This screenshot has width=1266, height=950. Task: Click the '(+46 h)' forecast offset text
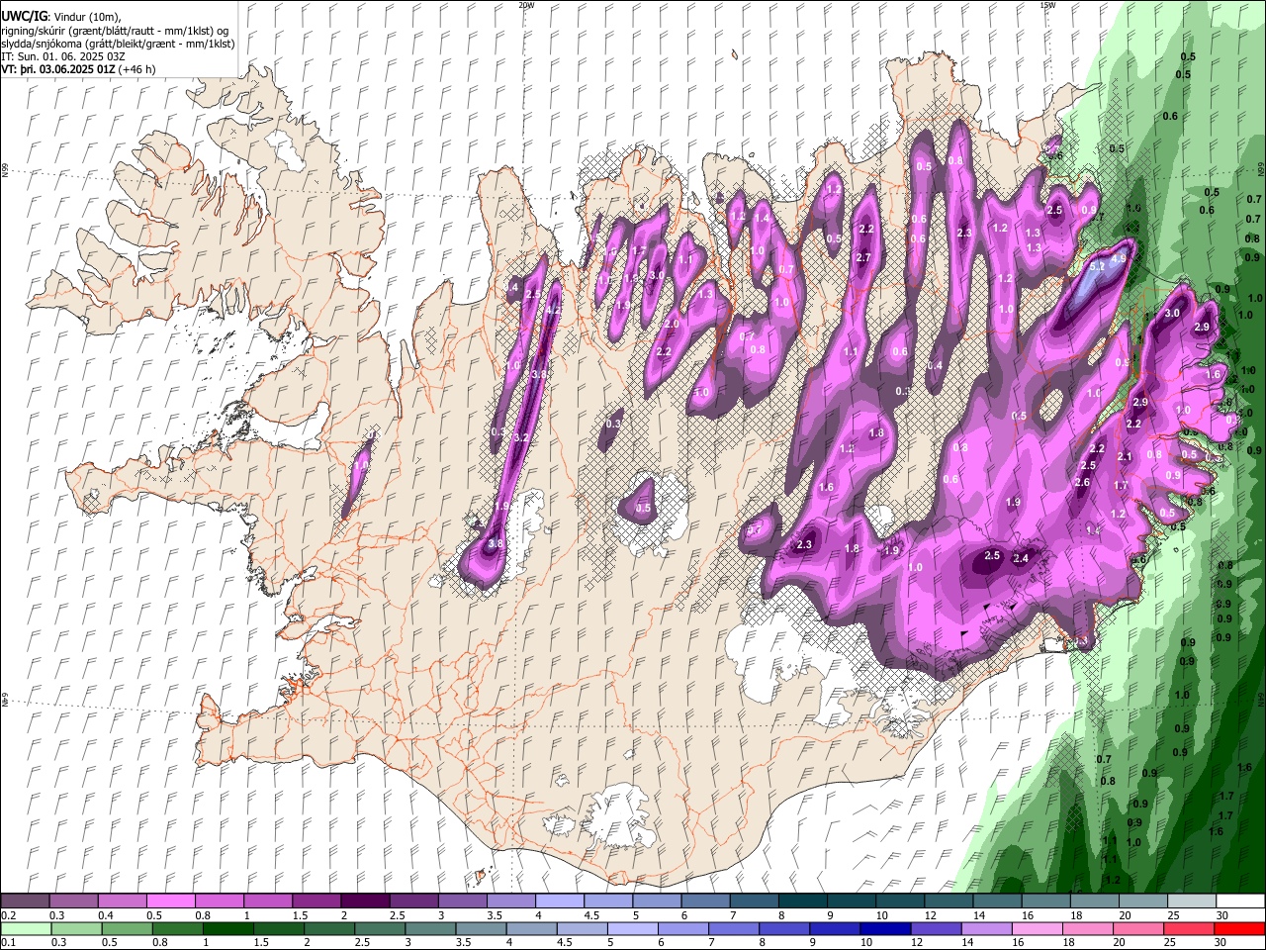coord(136,70)
